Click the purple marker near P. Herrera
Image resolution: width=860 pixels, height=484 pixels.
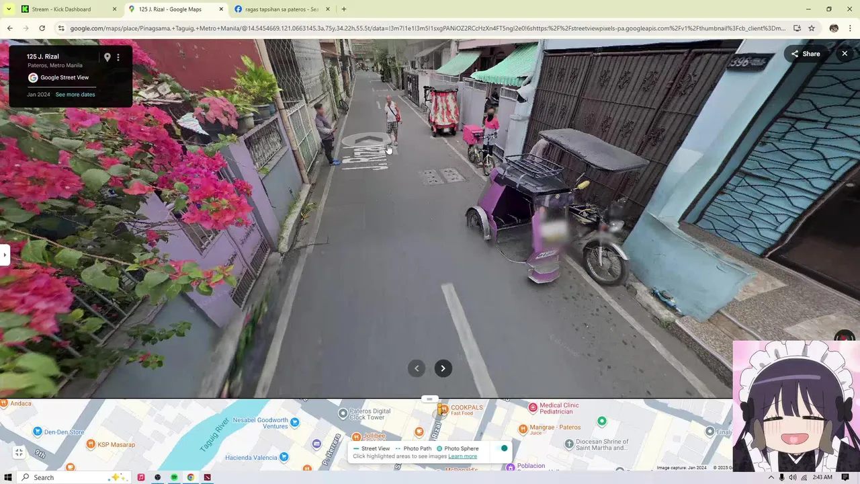(x=317, y=444)
